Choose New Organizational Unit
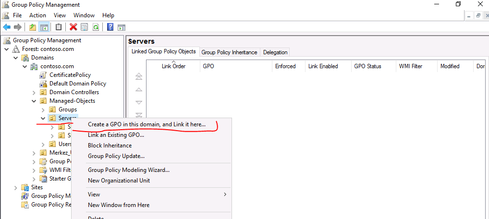The image size is (489, 219). (152, 181)
